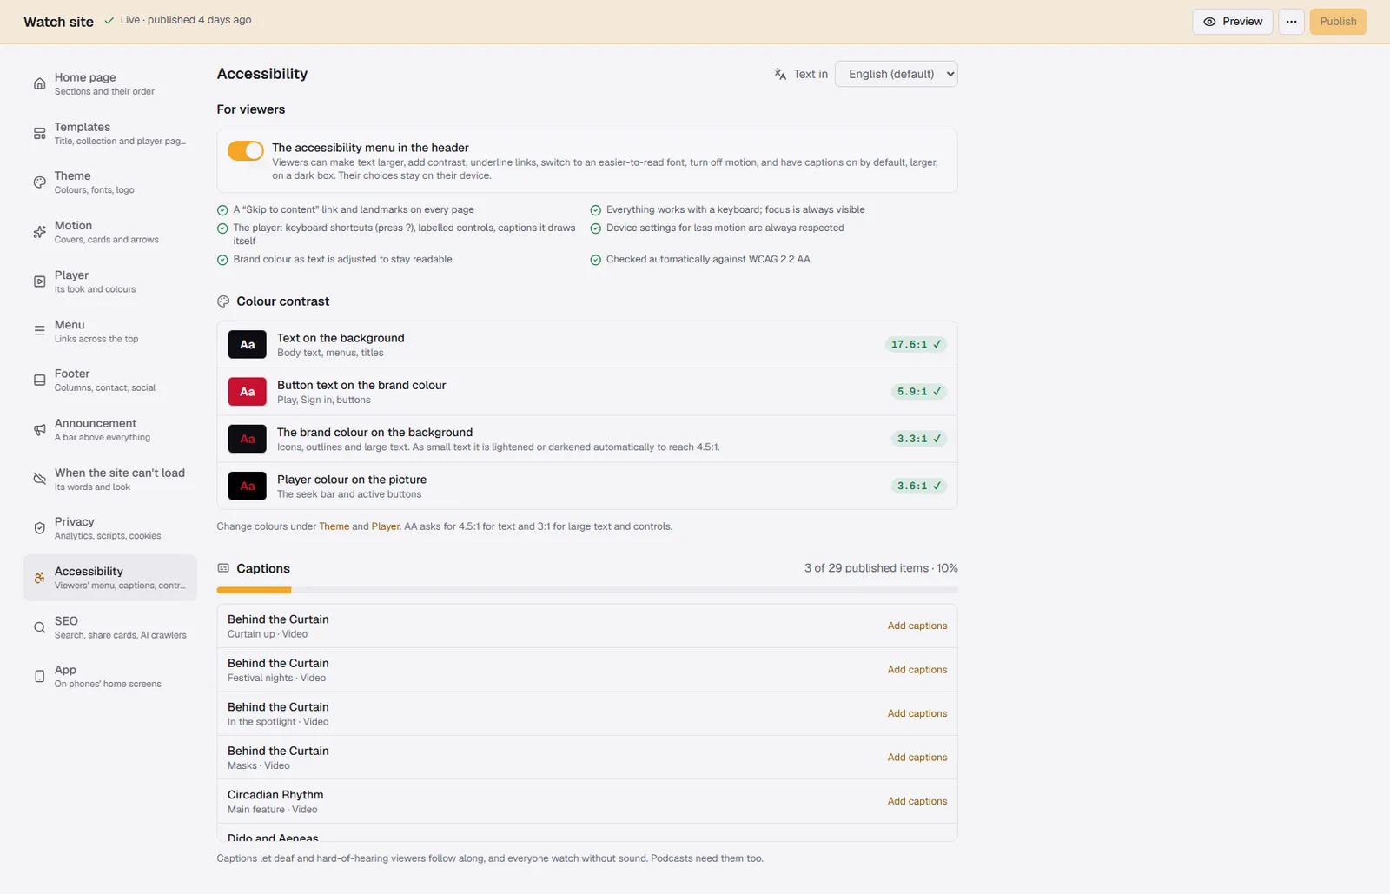Follow the Player link under colour contrast
Image resolution: width=1390 pixels, height=894 pixels.
386,526
